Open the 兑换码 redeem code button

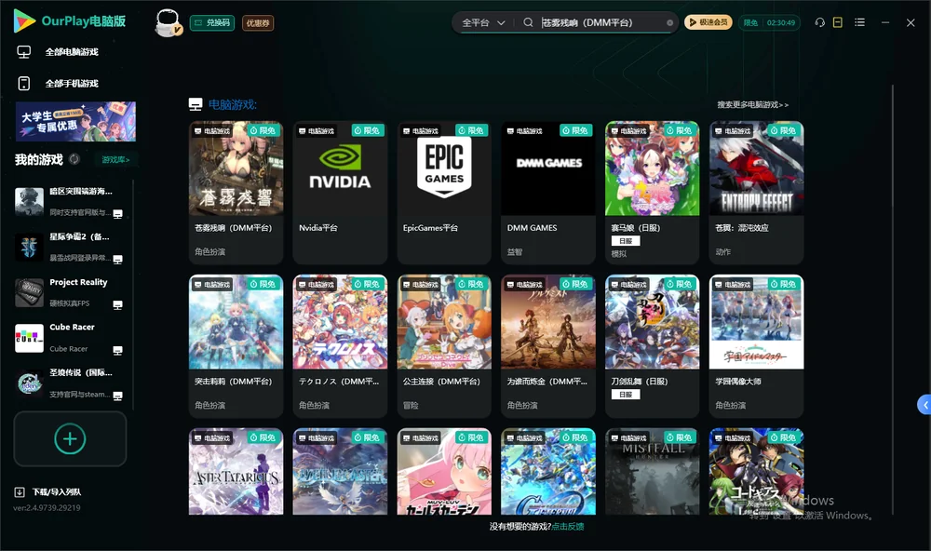(212, 22)
